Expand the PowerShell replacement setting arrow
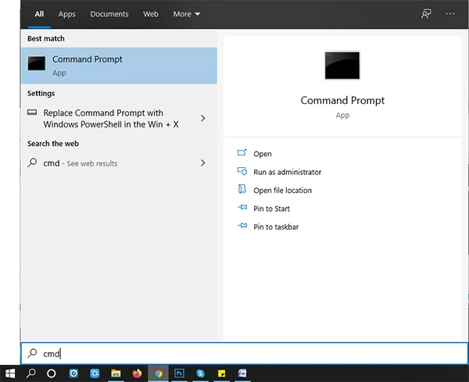This screenshot has height=382, width=469. 203,119
